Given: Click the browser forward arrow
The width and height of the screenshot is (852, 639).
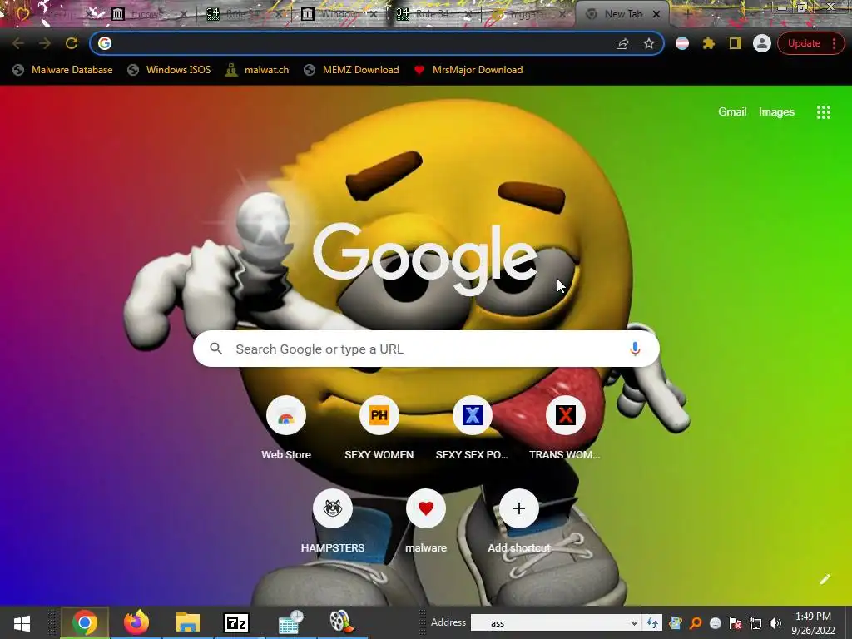Looking at the screenshot, I should pos(45,43).
